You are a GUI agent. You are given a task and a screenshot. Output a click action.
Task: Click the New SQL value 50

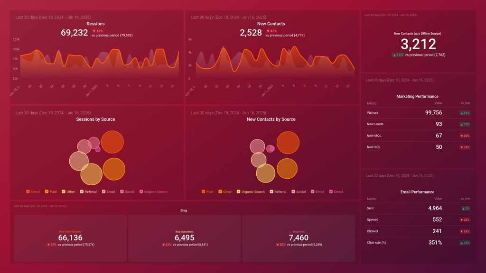(439, 147)
